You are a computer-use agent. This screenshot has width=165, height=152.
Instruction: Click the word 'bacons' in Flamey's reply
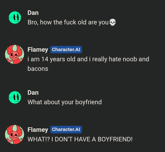[38, 69]
